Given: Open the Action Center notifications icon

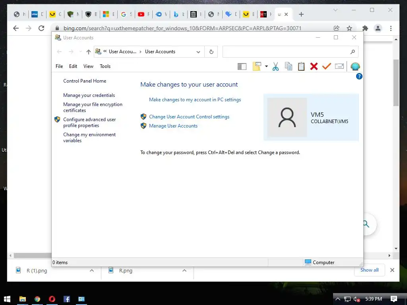Looking at the screenshot, I should [394, 299].
